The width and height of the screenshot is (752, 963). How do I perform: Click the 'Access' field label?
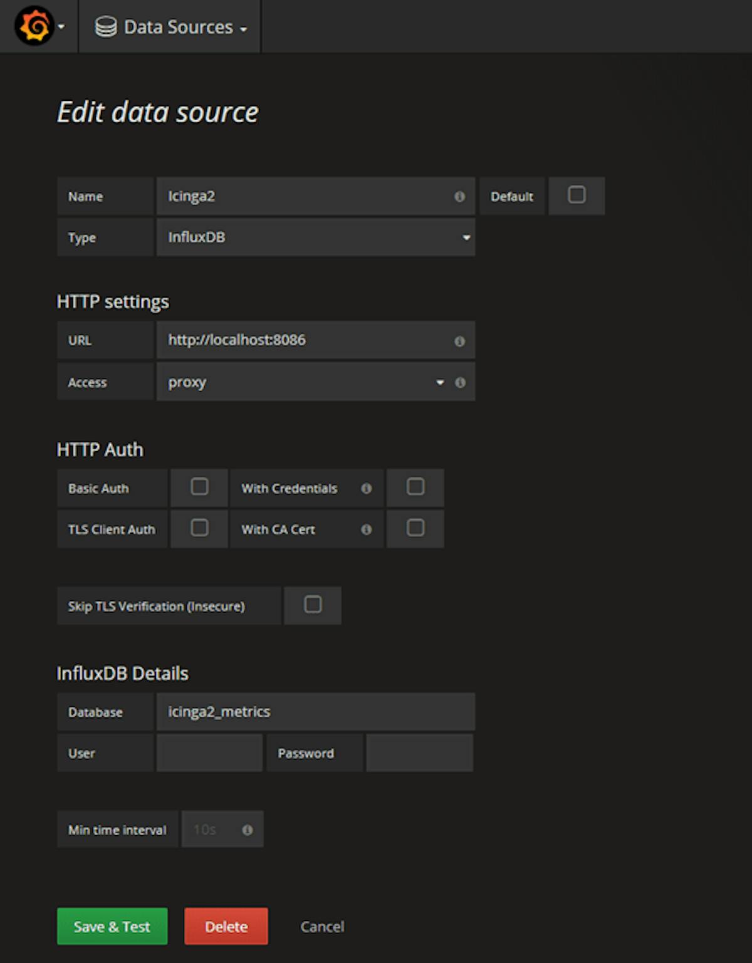(x=87, y=383)
